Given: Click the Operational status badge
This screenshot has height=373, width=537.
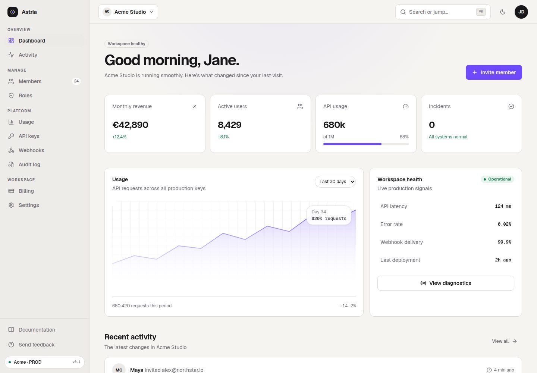Looking at the screenshot, I should pyautogui.click(x=497, y=179).
